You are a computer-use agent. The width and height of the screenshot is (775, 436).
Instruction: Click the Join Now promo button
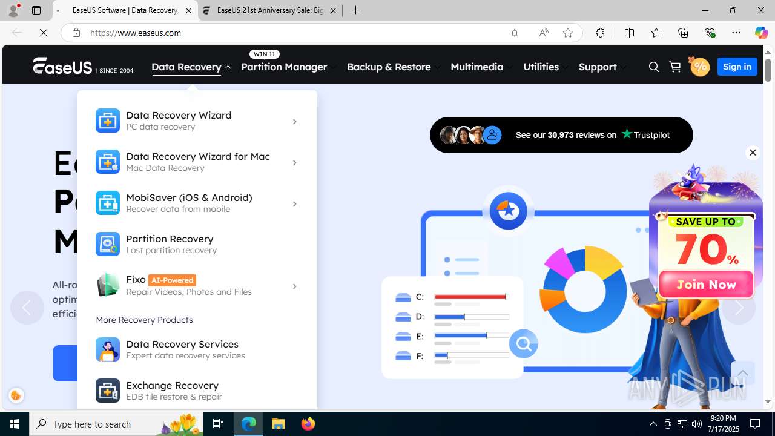tap(706, 284)
